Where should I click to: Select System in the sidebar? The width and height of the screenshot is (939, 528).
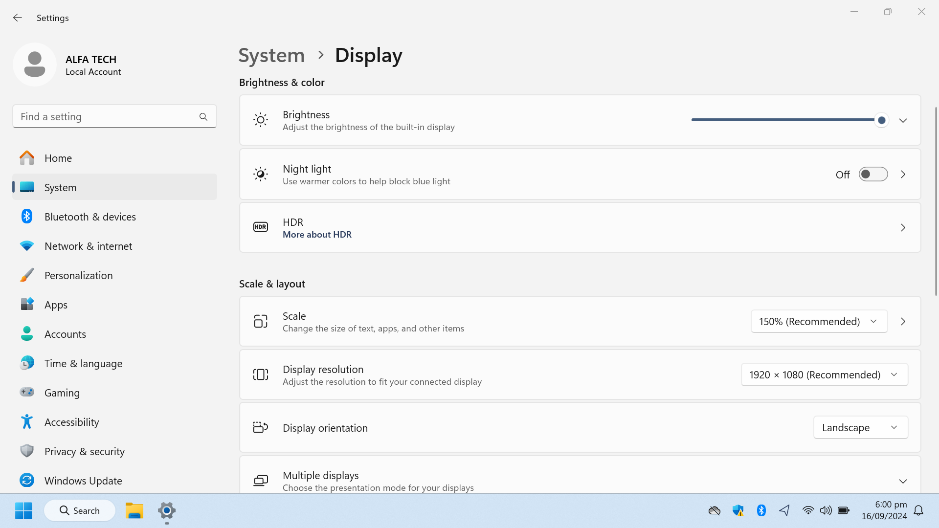click(x=114, y=187)
